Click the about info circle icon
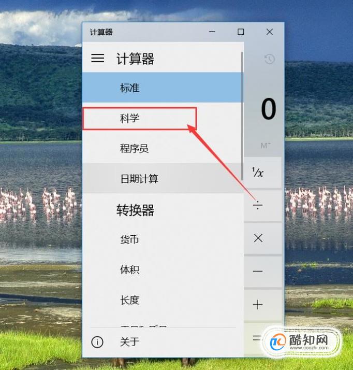The height and width of the screenshot is (370, 353). click(x=97, y=342)
